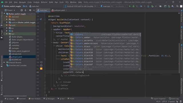183x103 pixels.
Task: Open the VCS menu
Action: pyautogui.click(x=67, y=2)
